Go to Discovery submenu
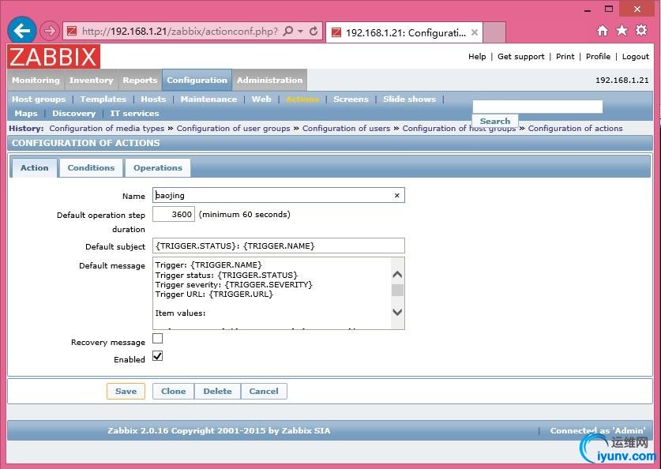This screenshot has height=469, width=661. (x=73, y=114)
